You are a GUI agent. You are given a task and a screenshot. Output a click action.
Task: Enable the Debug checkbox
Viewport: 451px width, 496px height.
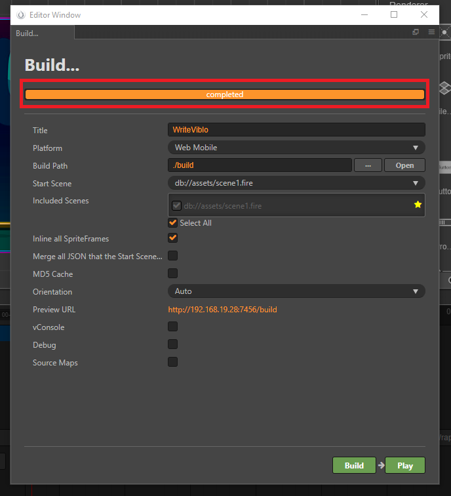click(x=172, y=344)
